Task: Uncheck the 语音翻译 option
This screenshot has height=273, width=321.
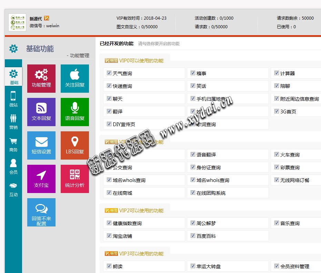Action: tap(193, 154)
